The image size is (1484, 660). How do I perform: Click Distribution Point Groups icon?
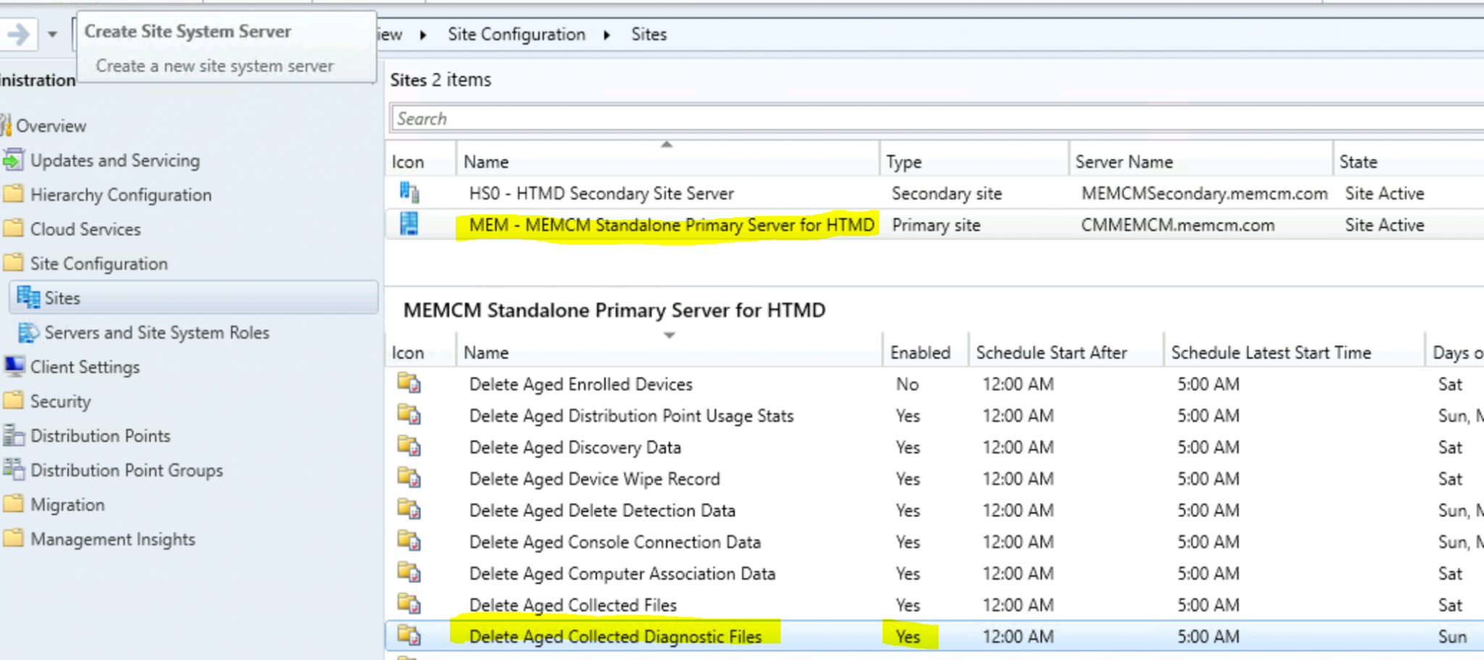pyautogui.click(x=13, y=469)
